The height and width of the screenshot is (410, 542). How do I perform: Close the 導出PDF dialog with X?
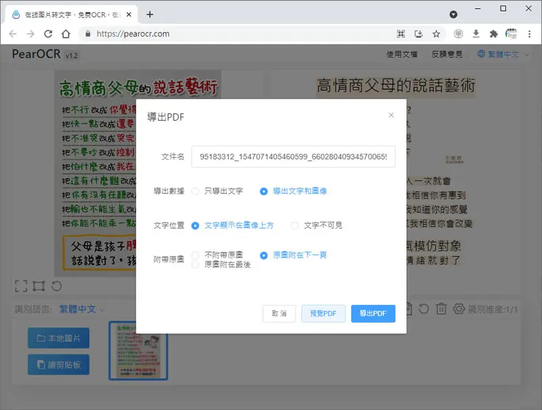click(391, 115)
